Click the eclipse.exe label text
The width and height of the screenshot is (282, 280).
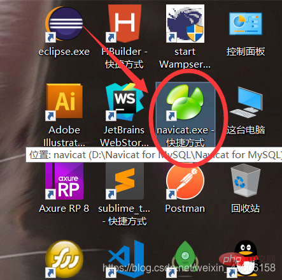tap(64, 52)
